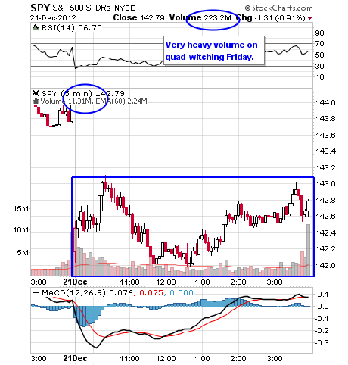
Task: Click the 21-Dec-2012 date header
Action: (x=53, y=18)
